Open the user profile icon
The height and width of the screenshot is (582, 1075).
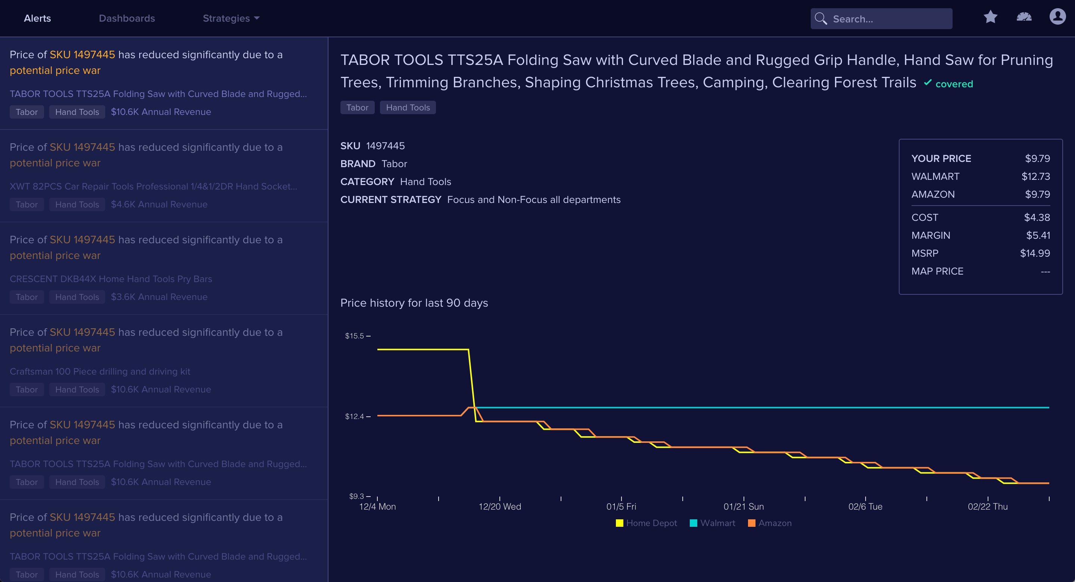pos(1057,17)
